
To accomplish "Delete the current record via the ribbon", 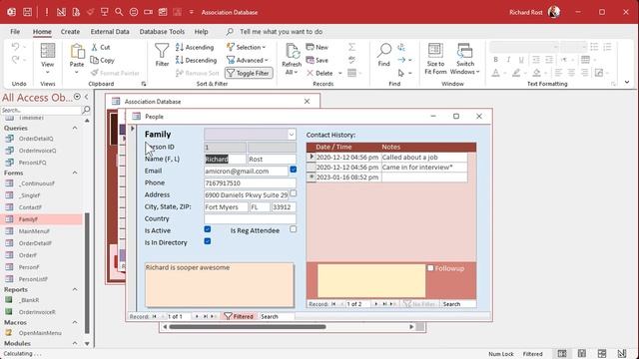I will point(319,73).
